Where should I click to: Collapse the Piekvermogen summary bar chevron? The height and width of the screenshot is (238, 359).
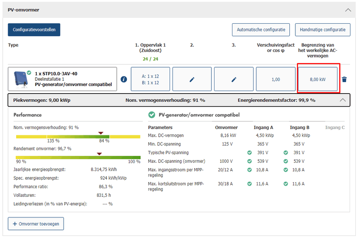343,100
